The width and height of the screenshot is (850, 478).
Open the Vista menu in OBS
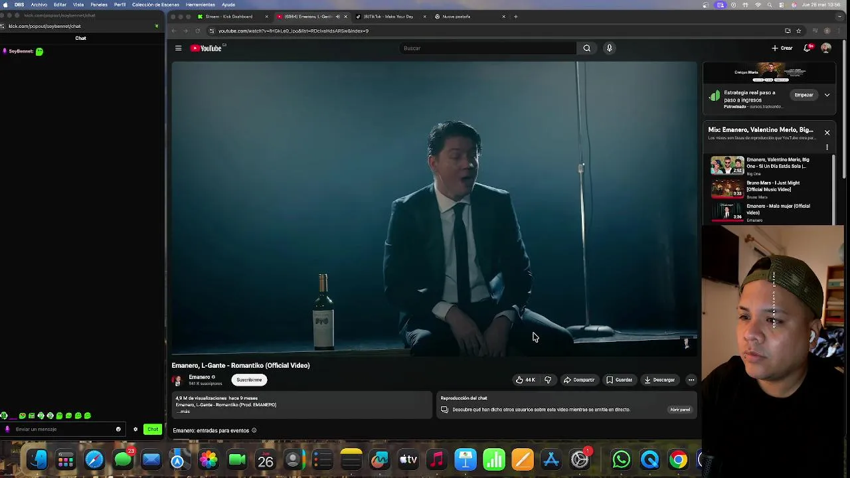click(78, 5)
